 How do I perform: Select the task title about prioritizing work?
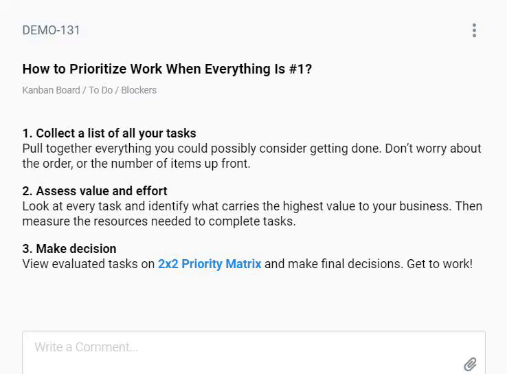click(x=167, y=69)
